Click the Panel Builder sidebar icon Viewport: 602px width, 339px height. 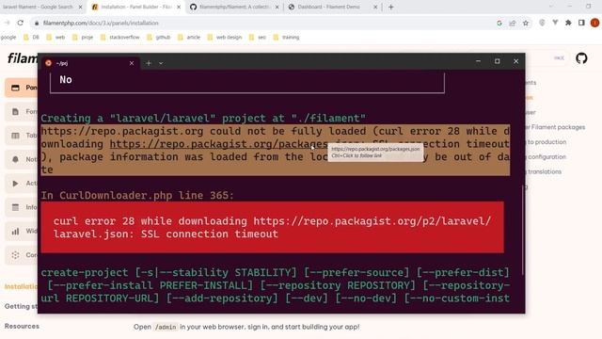coord(15,88)
